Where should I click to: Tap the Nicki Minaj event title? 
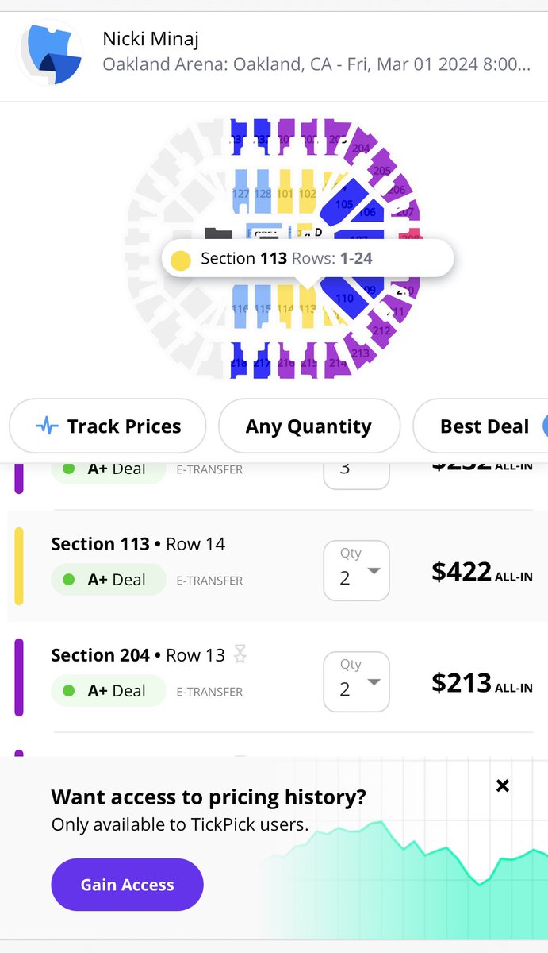(150, 38)
